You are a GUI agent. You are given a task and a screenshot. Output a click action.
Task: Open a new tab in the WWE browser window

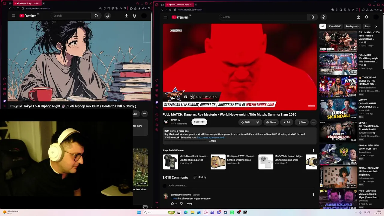point(196,4)
